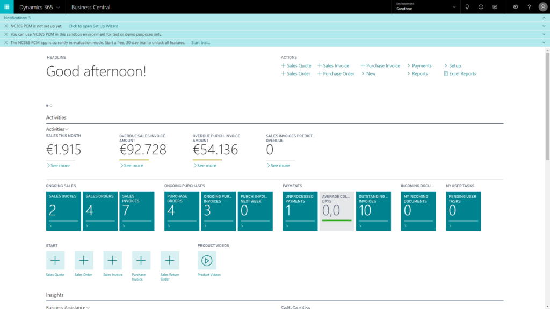Click the Business Central title

[x=90, y=7]
